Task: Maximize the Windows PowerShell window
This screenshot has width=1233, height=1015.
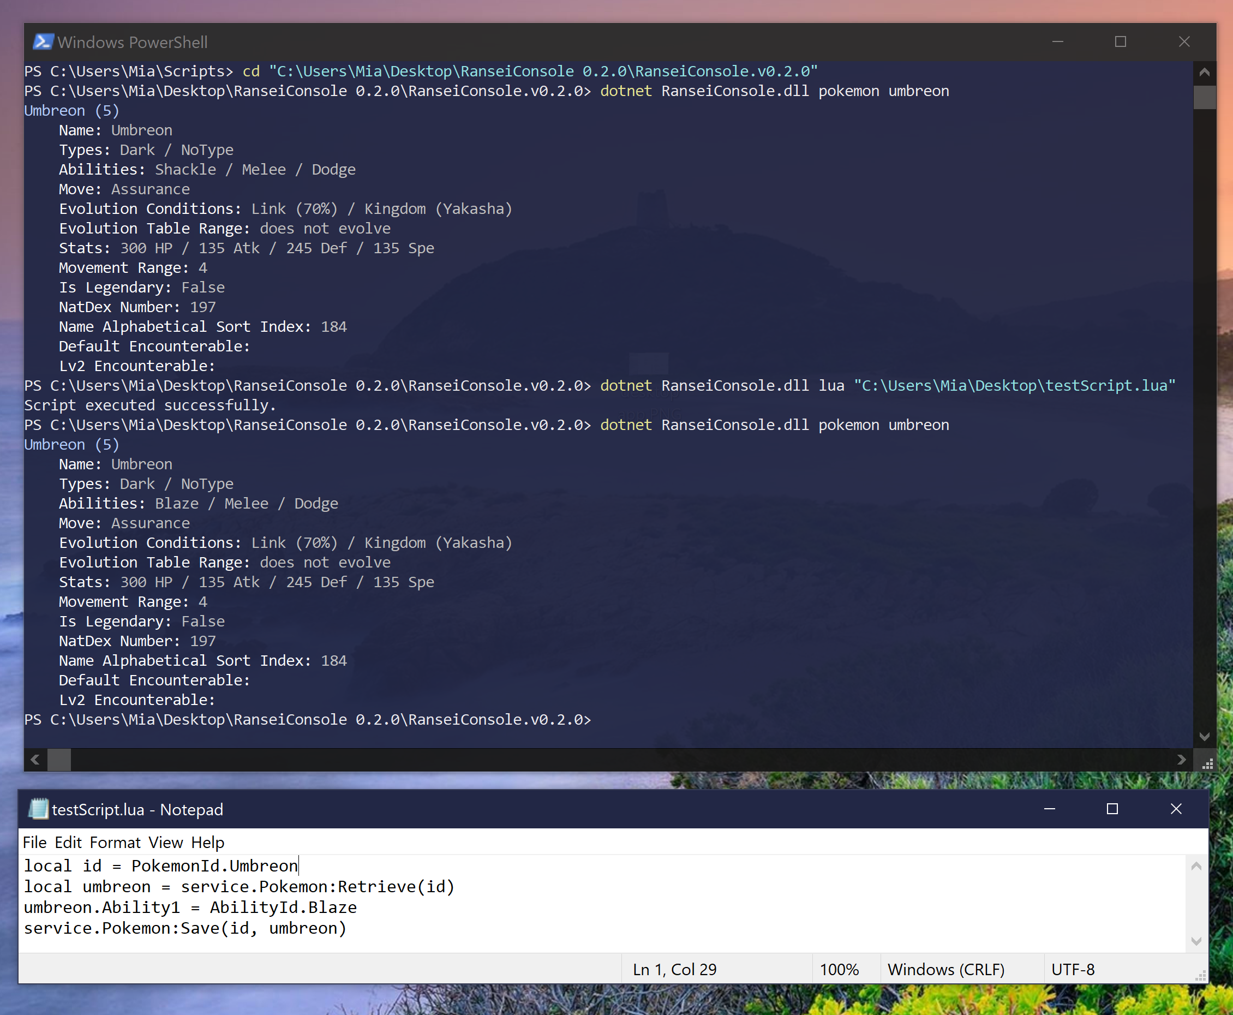Action: pos(1120,42)
